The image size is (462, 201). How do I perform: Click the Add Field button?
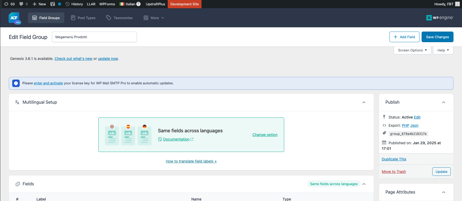pyautogui.click(x=404, y=37)
